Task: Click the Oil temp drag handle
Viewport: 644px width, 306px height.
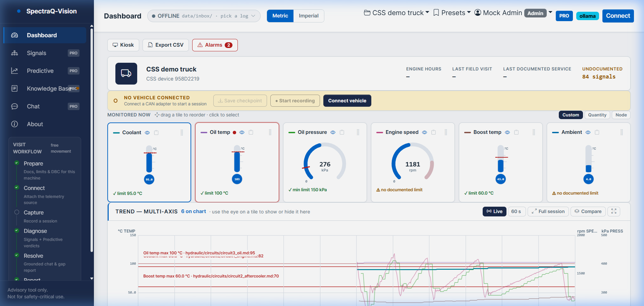Action: (x=270, y=132)
